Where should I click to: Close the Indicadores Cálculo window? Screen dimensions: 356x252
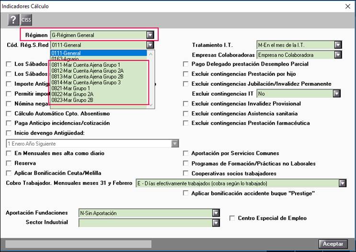pyautogui.click(x=347, y=6)
